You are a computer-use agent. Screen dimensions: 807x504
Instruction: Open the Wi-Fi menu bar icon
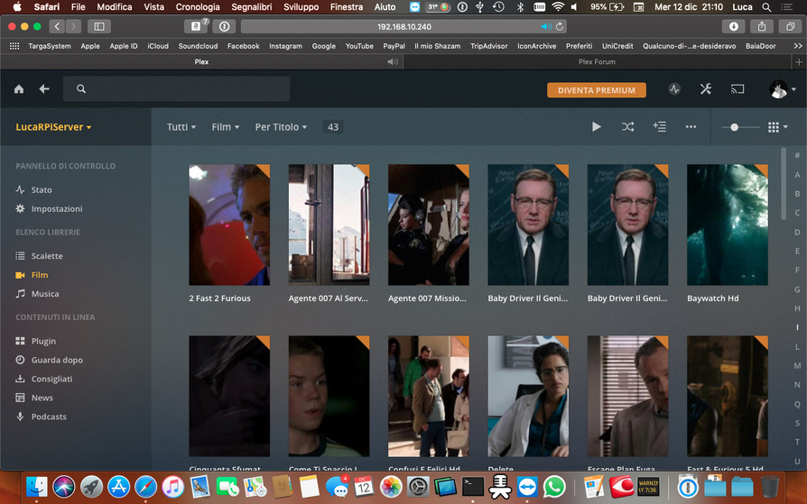(x=558, y=6)
